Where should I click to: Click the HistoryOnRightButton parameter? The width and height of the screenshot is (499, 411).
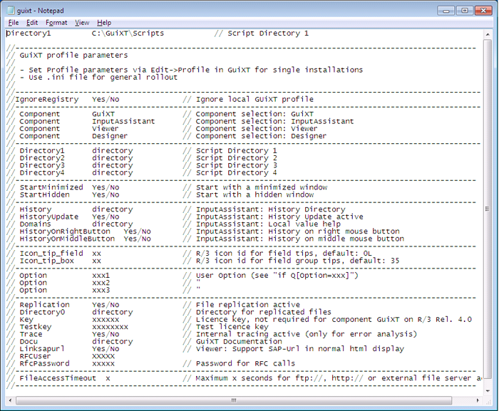(65, 231)
